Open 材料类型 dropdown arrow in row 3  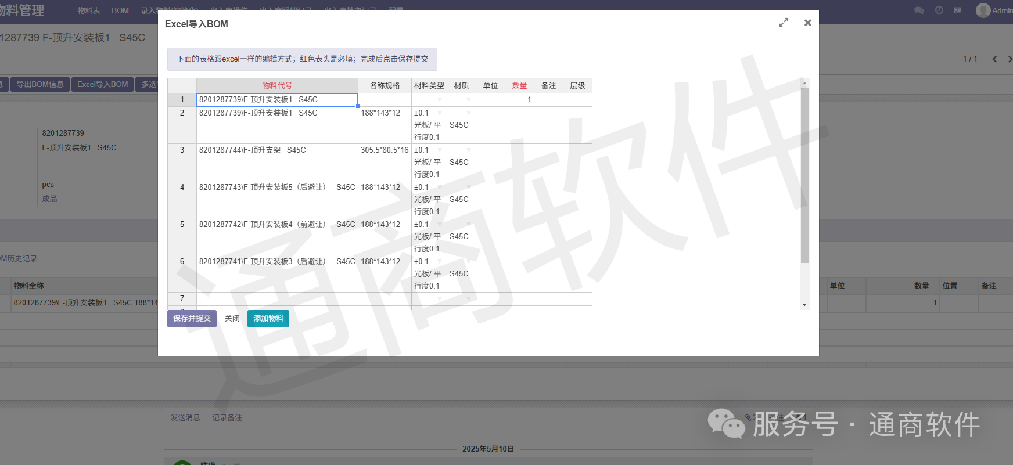(439, 150)
